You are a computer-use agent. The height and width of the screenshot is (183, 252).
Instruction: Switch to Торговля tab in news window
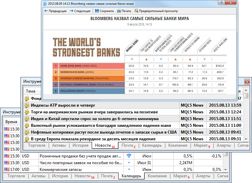coord(37,145)
